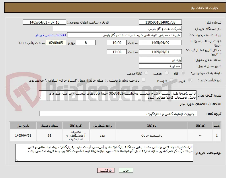Click the بازگشت back button
Viewport: 226px width, 178px height.
coord(106,171)
